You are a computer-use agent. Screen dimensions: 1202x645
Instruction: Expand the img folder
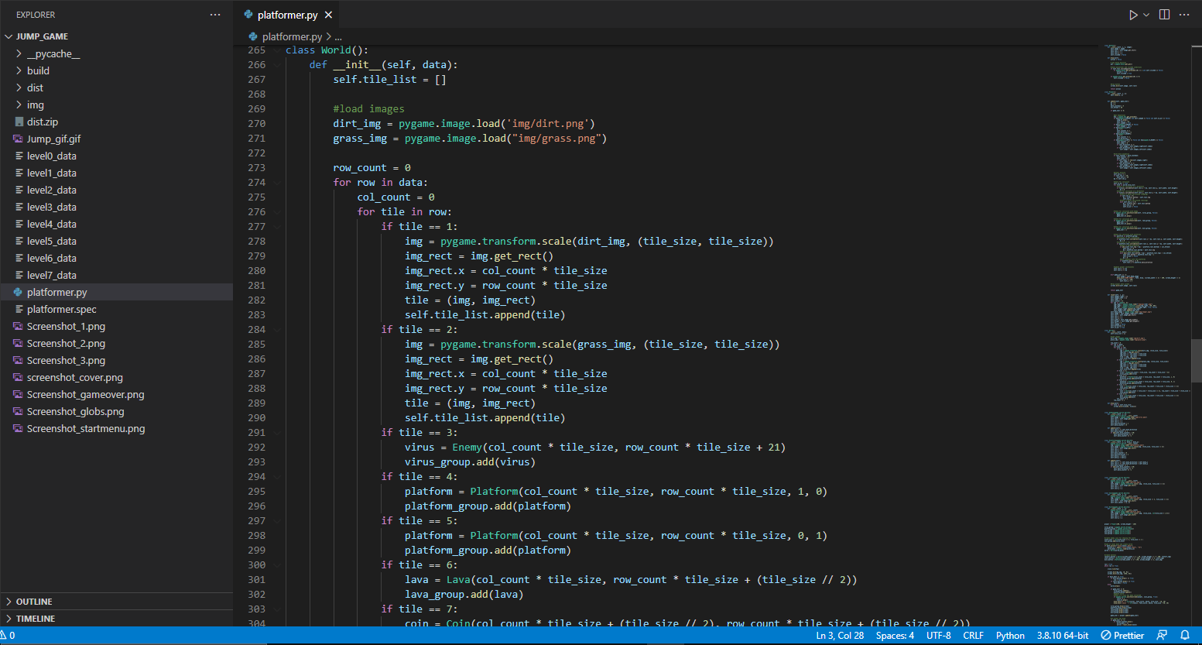(x=36, y=105)
